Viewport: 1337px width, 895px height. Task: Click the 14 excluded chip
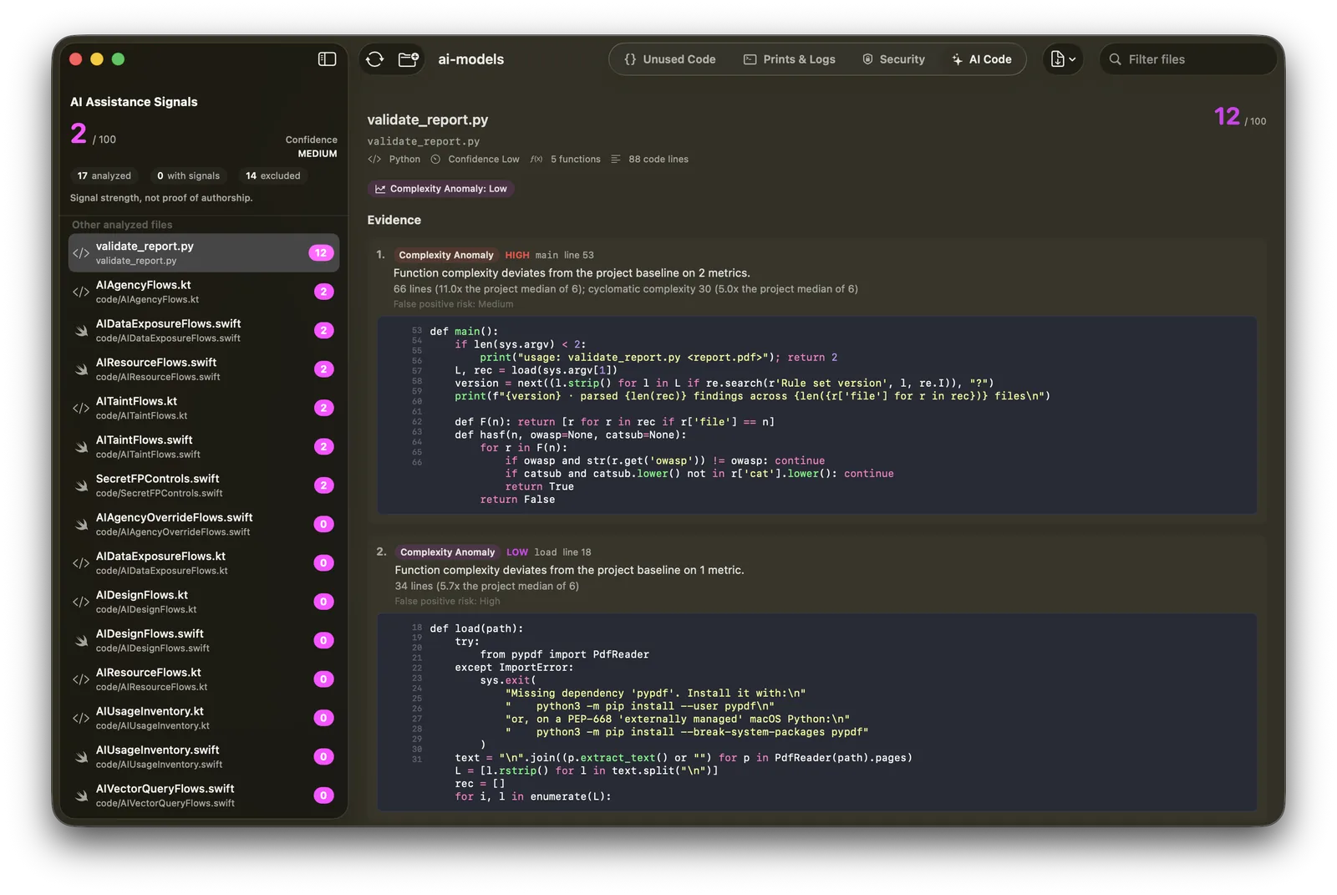coord(273,175)
